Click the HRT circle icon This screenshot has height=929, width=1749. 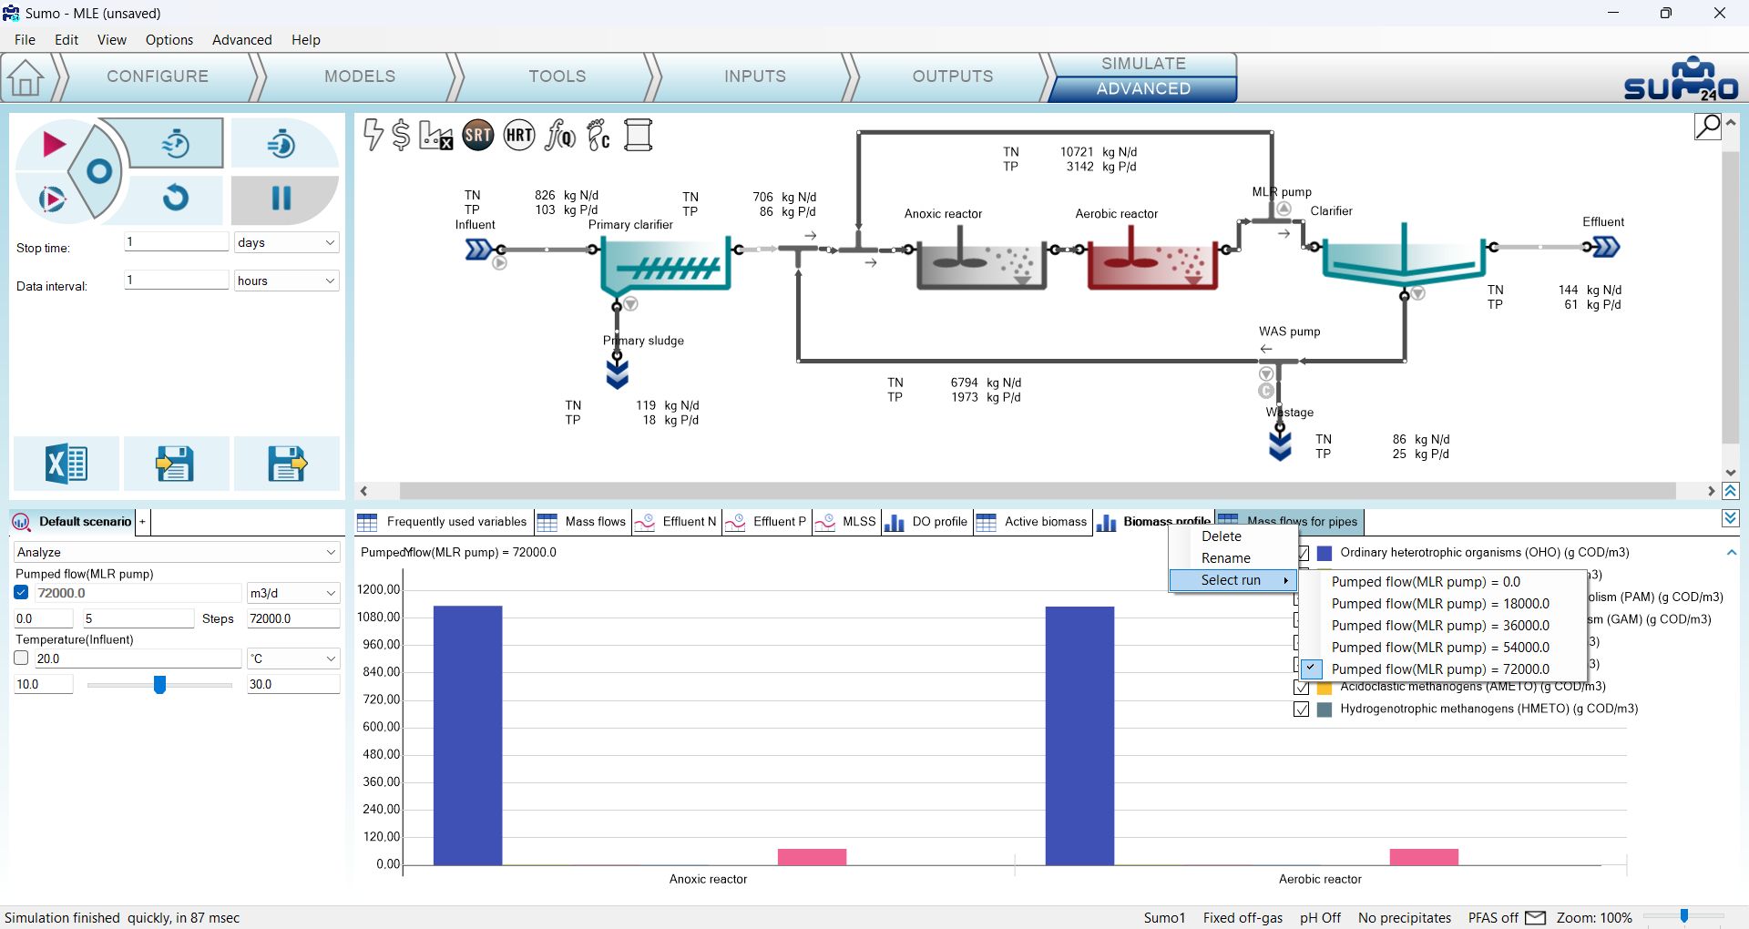519,136
